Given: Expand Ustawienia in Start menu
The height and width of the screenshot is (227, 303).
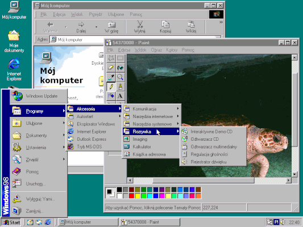Looking at the screenshot, I should (x=38, y=148).
